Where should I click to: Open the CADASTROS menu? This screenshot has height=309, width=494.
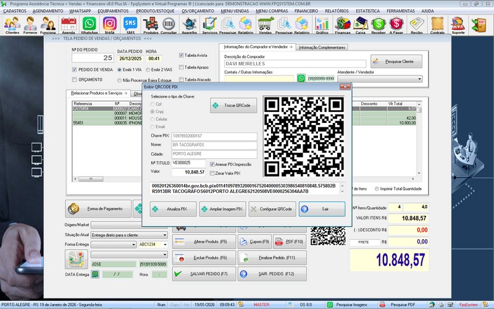[14, 11]
